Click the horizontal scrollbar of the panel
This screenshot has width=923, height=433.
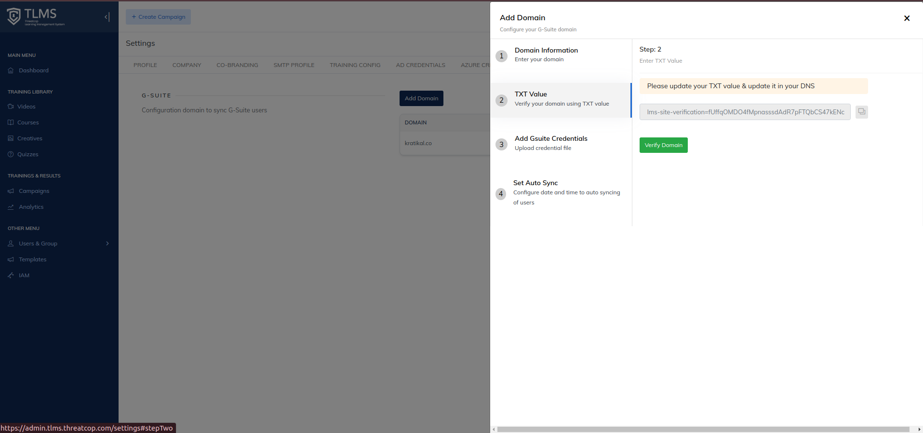click(x=703, y=429)
